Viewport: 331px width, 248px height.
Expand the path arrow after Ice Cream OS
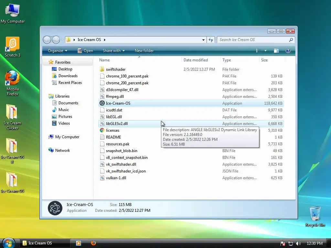click(104, 40)
